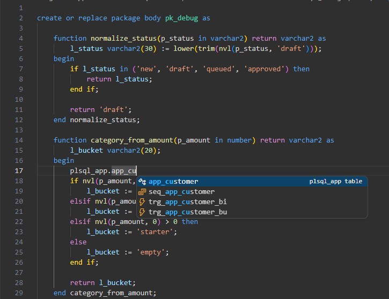Click 'else' keyword on line 24
The image size is (389, 299).
[78, 242]
